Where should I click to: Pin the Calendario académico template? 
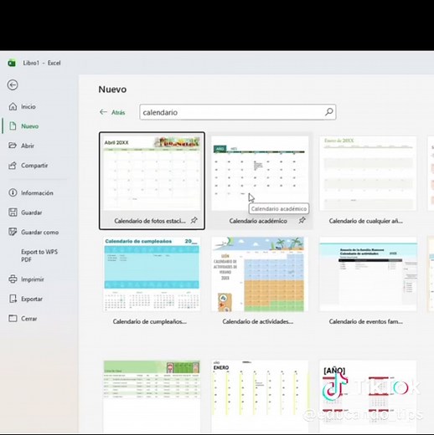[302, 221]
